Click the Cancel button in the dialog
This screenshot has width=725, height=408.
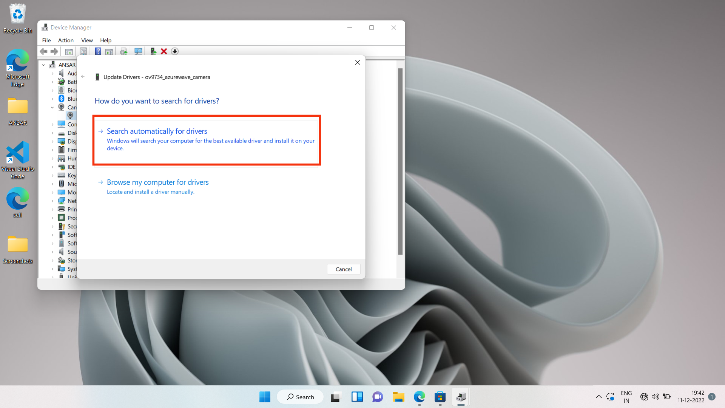click(x=343, y=269)
